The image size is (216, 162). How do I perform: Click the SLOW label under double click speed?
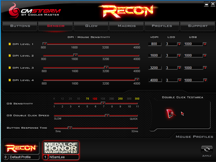(x=58, y=119)
